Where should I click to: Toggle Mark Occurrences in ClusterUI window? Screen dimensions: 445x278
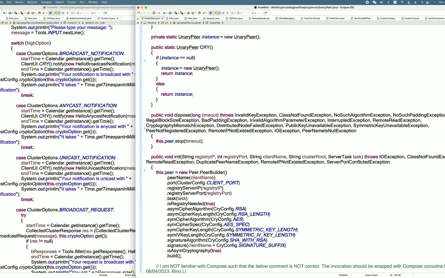pyautogui.click(x=55, y=13)
